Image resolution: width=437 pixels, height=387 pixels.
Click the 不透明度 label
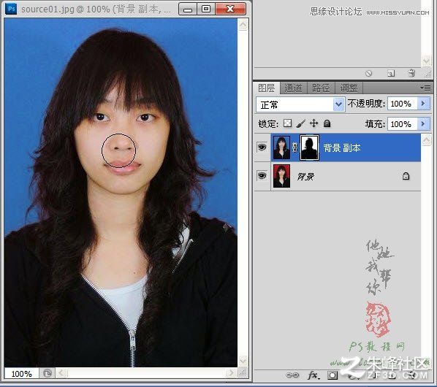[x=366, y=104]
